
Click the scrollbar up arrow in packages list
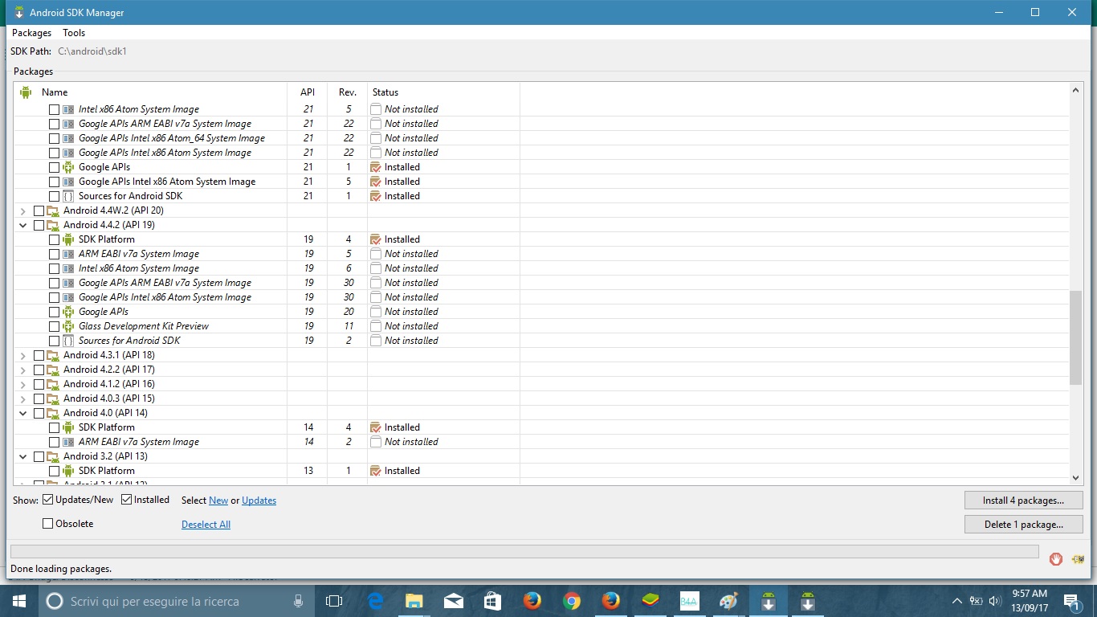[x=1076, y=91]
